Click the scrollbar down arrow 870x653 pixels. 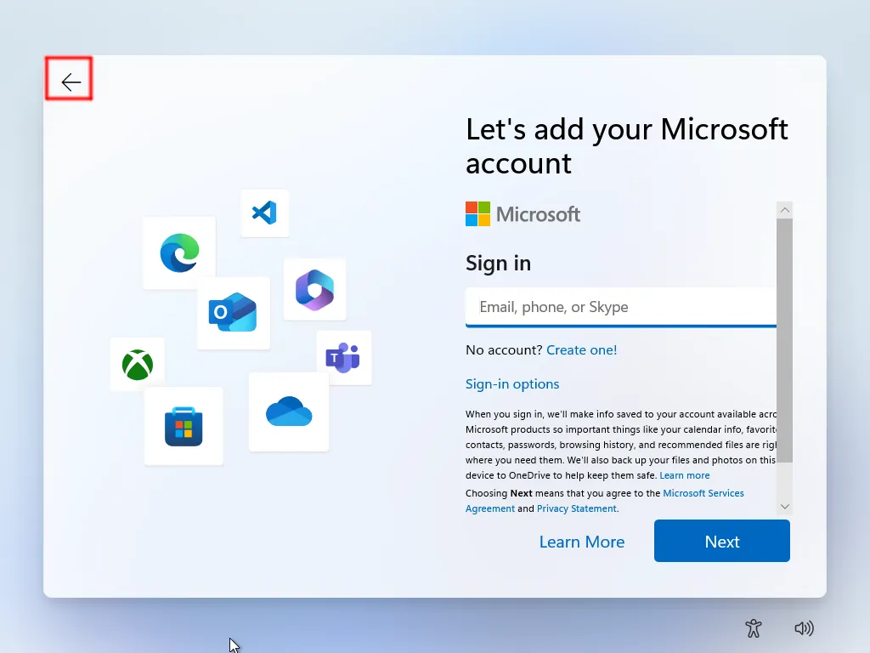coord(784,506)
